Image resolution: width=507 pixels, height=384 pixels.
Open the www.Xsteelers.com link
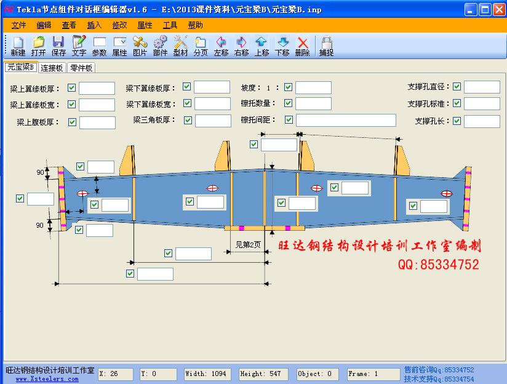pos(47,379)
